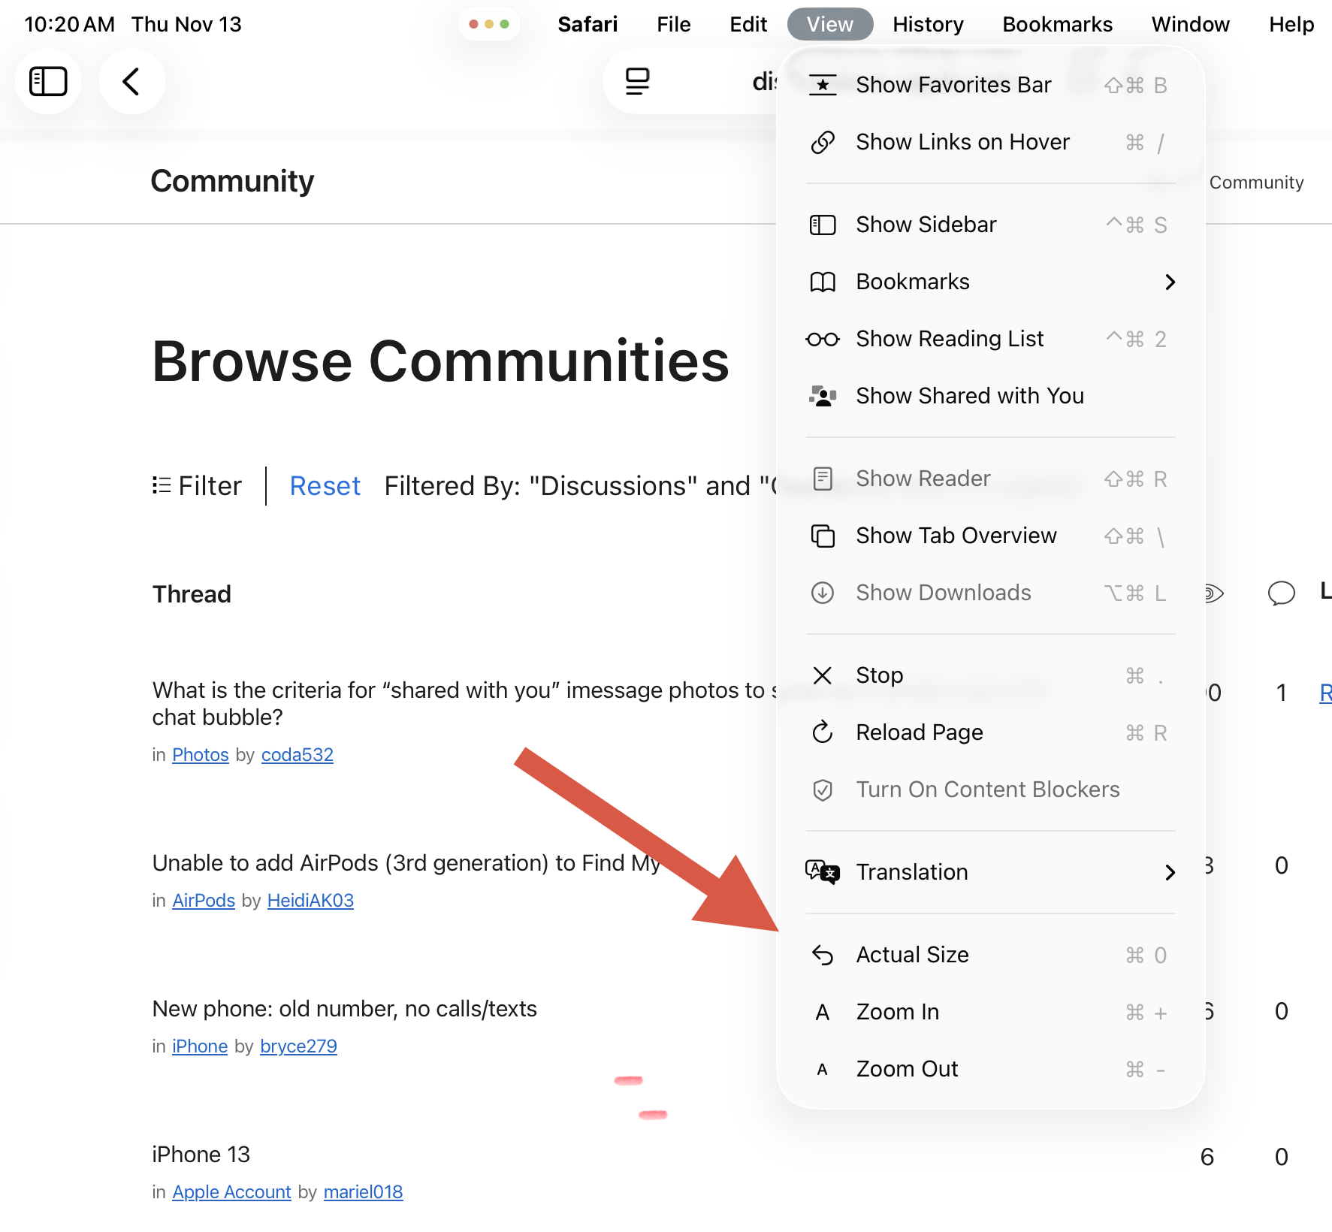The width and height of the screenshot is (1332, 1232).
Task: Open the Bookmarks menu in menu bar
Action: pos(1057,24)
